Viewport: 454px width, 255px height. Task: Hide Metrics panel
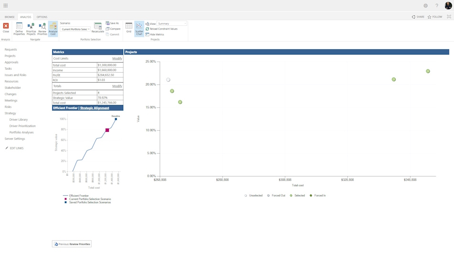pos(155,34)
